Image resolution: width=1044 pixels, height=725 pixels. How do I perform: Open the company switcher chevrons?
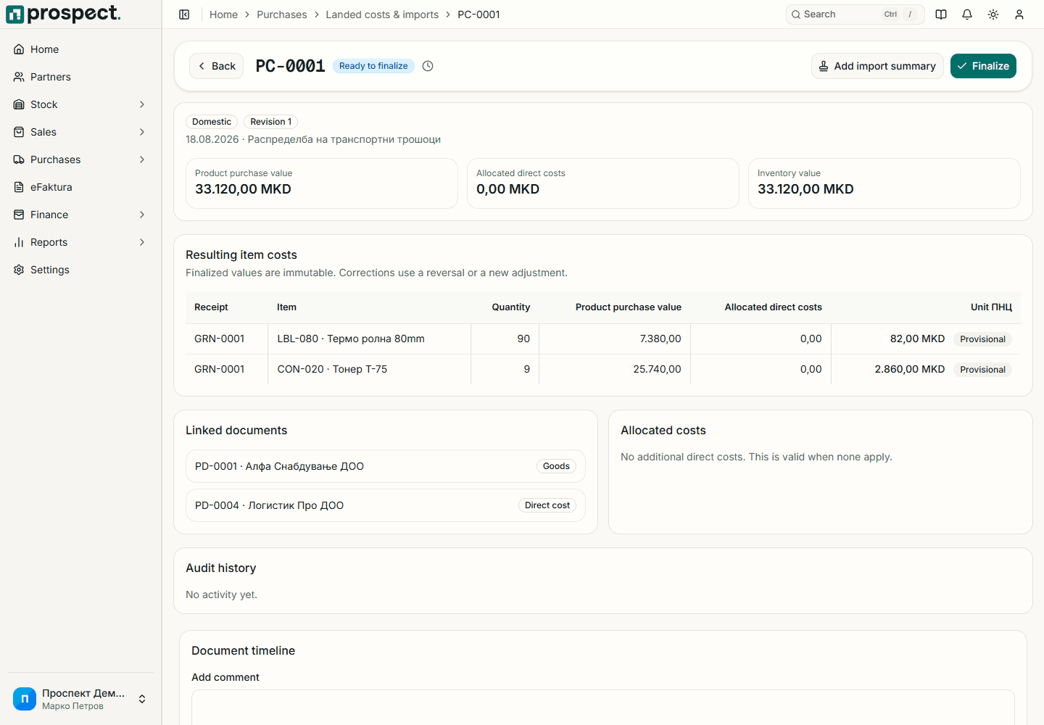pos(142,699)
